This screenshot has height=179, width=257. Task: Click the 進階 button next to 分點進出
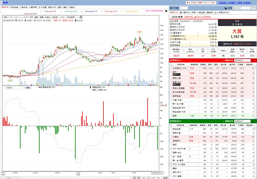click(x=28, y=88)
